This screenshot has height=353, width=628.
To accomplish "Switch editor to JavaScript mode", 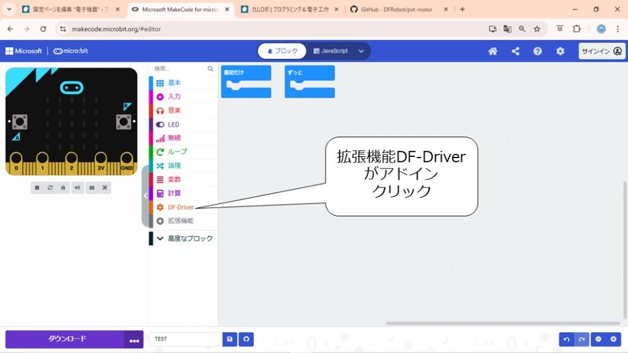I will click(x=330, y=51).
